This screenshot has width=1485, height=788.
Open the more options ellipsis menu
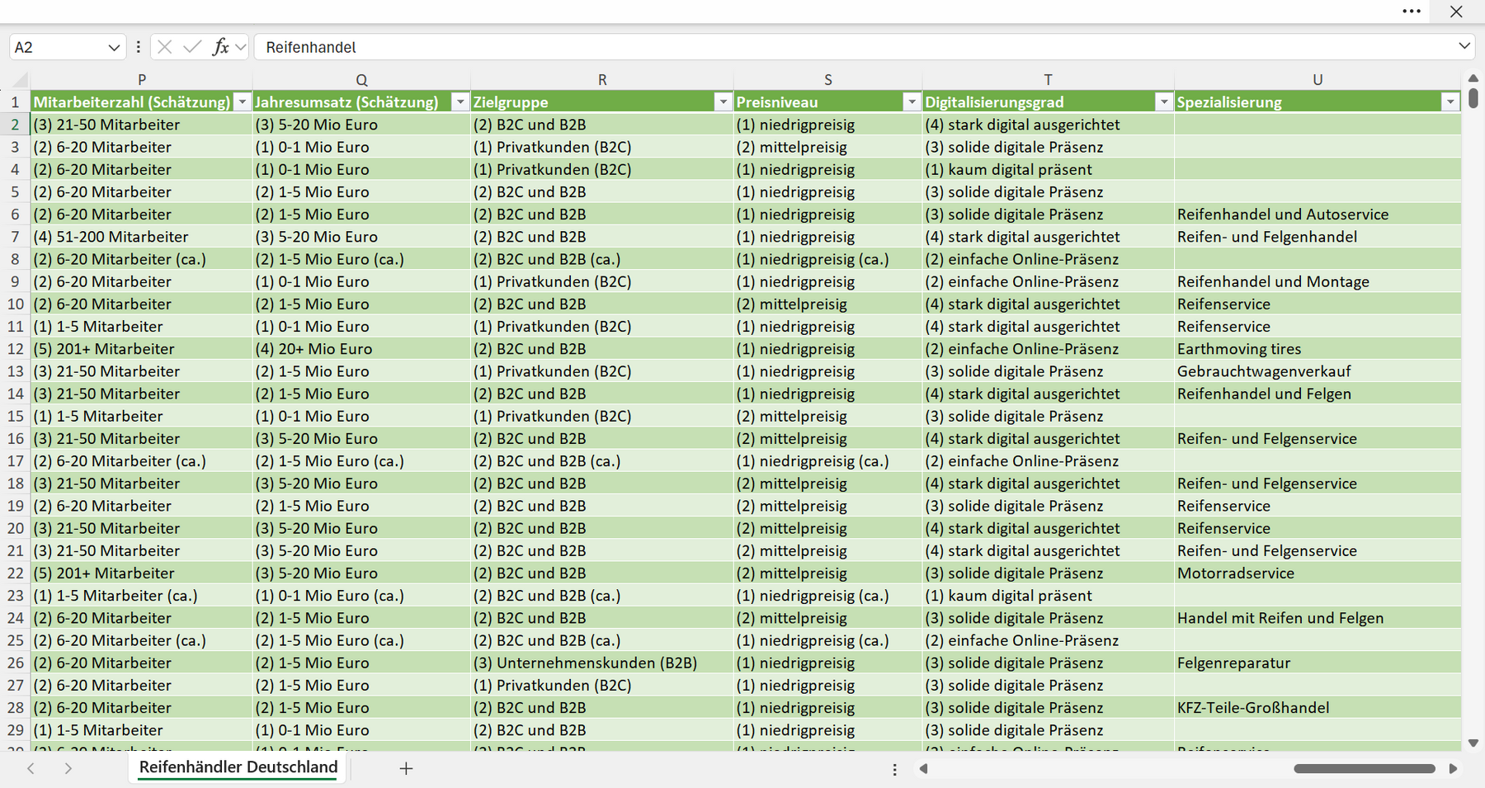tap(1411, 12)
